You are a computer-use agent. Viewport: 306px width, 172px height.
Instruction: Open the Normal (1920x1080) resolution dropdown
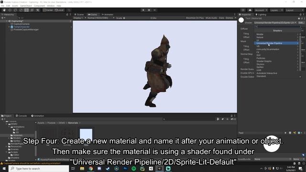point(101,18)
